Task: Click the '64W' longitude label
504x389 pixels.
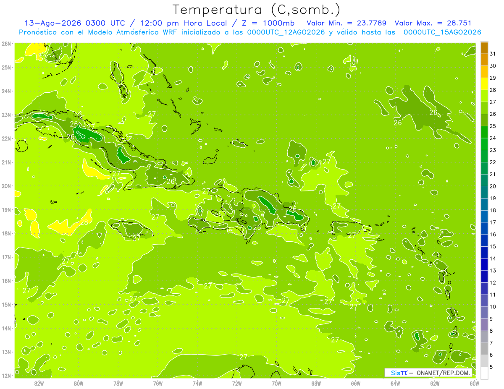Action: coord(395,383)
